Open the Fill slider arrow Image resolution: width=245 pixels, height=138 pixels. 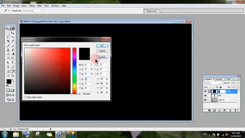click(238, 87)
